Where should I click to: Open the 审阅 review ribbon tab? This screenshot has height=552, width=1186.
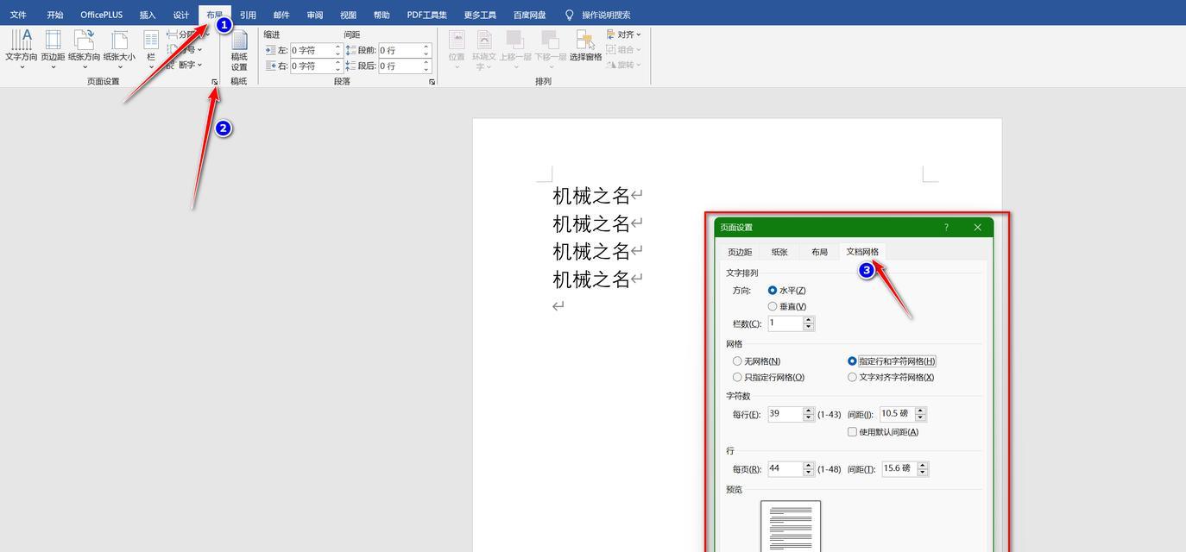click(x=315, y=15)
